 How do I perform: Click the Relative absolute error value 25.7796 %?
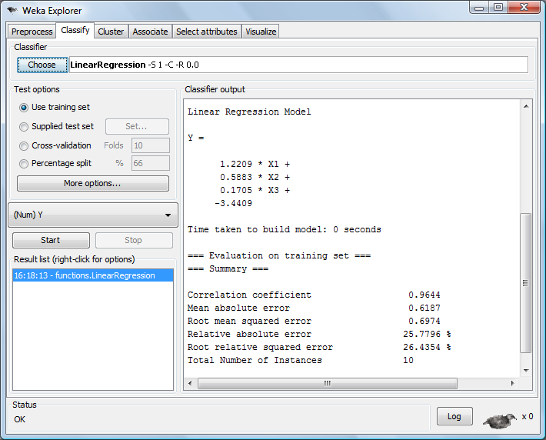pyautogui.click(x=427, y=334)
